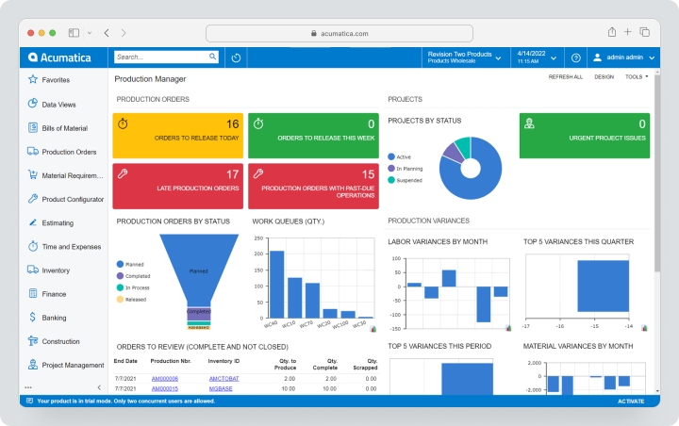Expand the Revision Two Products company dropdown
This screenshot has height=426, width=679.
pos(465,57)
